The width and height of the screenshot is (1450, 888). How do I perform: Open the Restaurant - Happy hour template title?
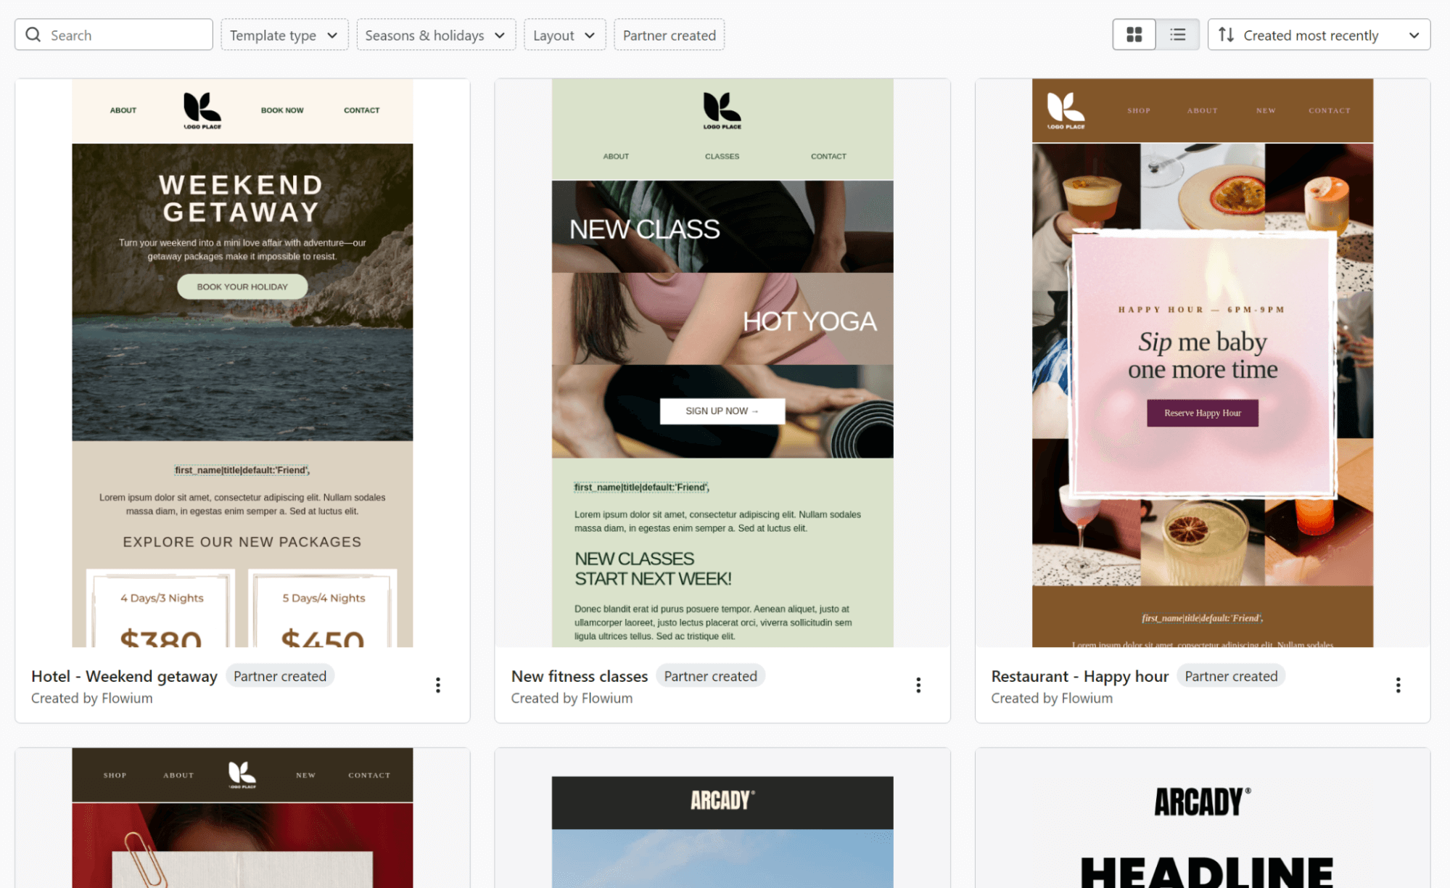coord(1079,675)
